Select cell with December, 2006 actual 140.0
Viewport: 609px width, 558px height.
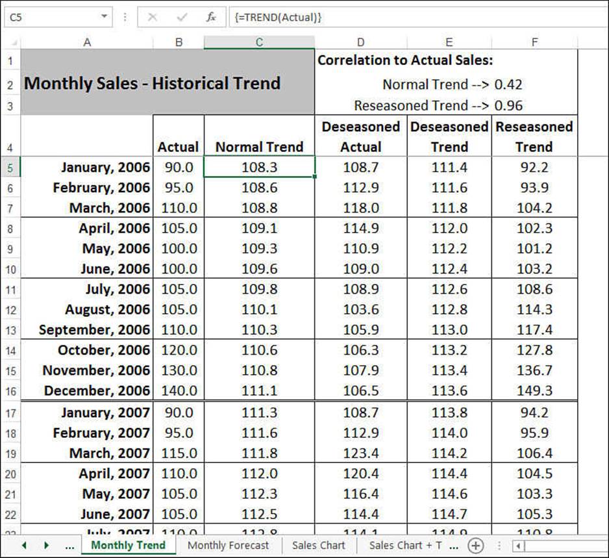[179, 390]
